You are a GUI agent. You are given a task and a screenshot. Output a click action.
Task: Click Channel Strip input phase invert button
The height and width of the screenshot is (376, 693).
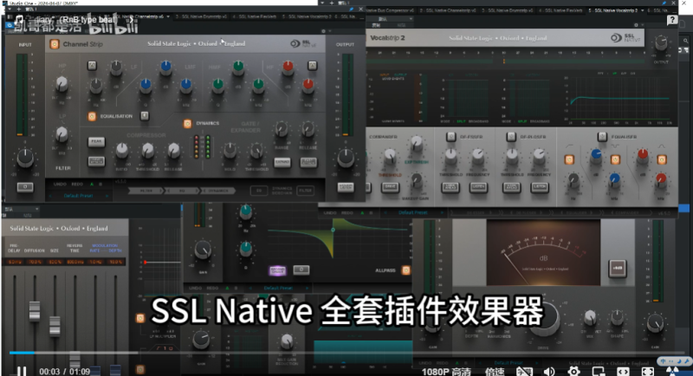25,187
